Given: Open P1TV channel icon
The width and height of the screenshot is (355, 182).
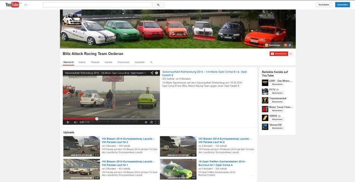Looking at the screenshot, I should click(265, 92).
